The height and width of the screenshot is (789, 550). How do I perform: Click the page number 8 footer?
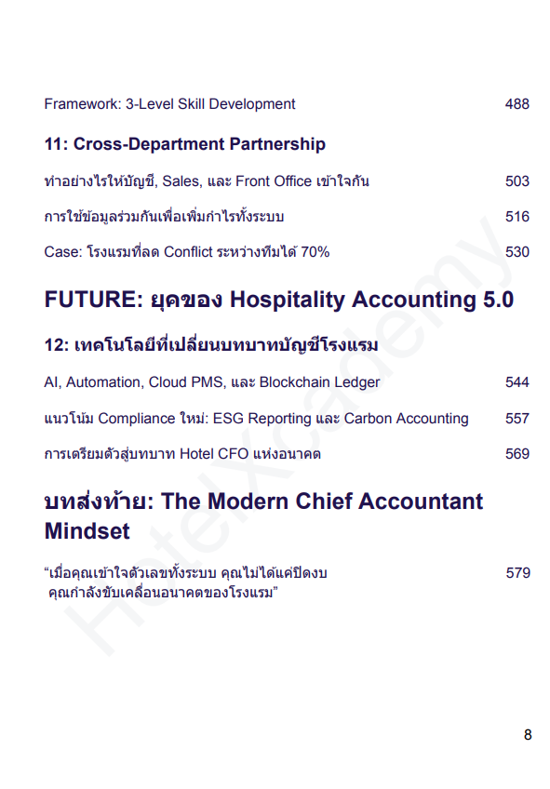coord(528,735)
